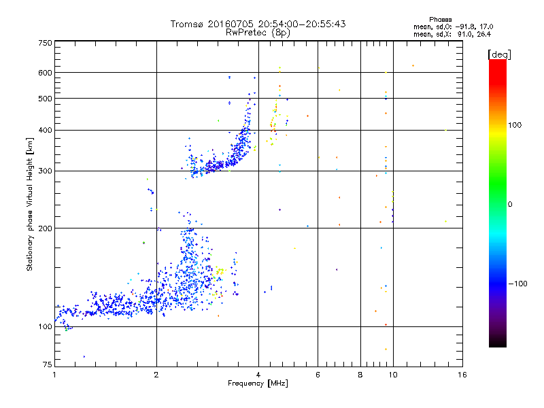Click the y-axis tick label '750'
Image resolution: width=544 pixels, height=408 pixels.
point(46,43)
